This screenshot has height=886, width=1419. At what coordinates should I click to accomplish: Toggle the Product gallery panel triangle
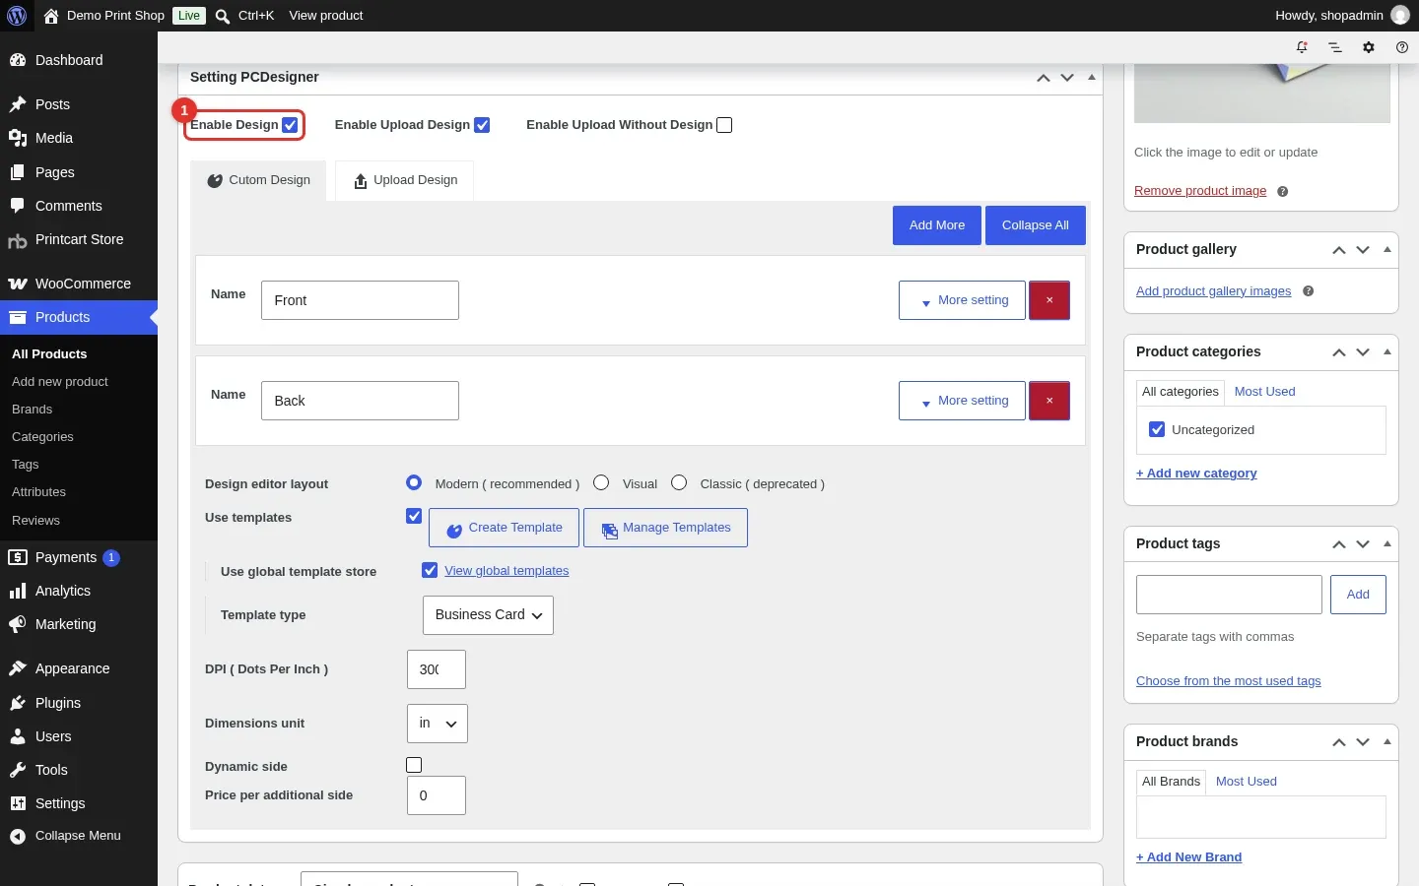coord(1387,250)
